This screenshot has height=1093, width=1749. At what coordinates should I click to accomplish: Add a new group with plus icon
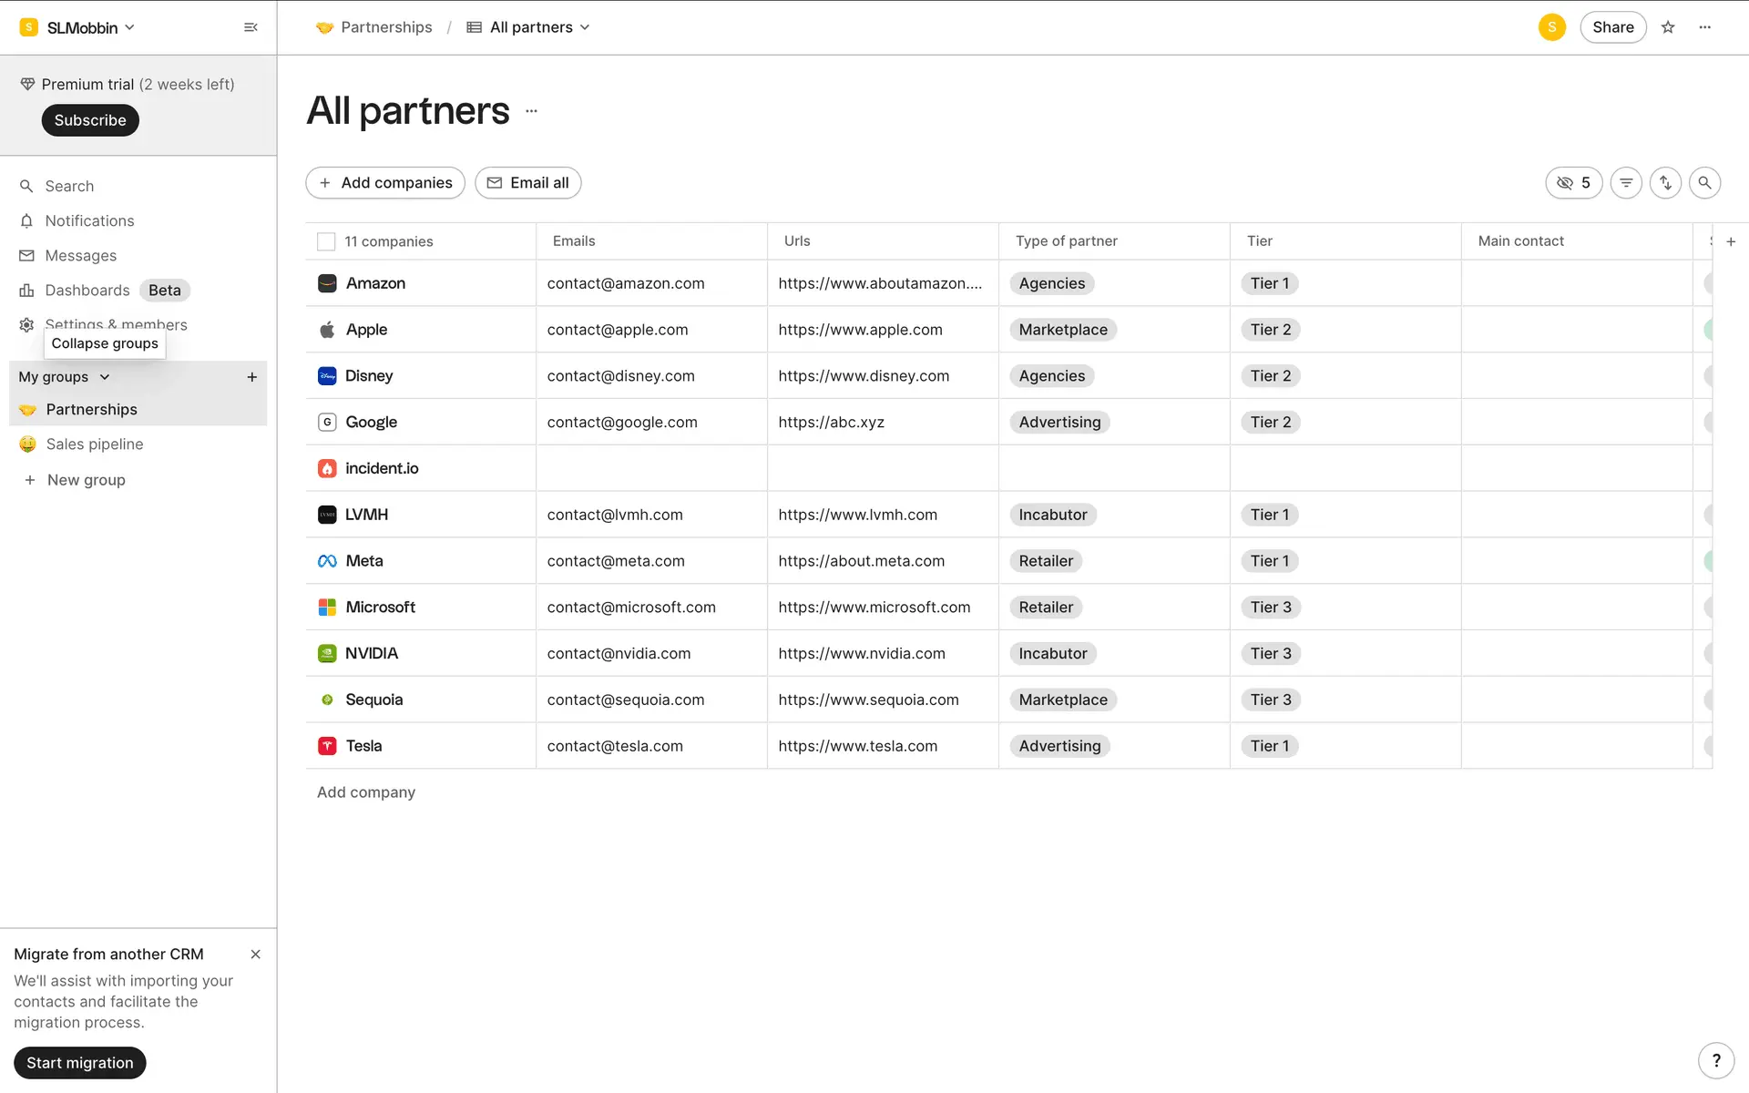pyautogui.click(x=252, y=377)
